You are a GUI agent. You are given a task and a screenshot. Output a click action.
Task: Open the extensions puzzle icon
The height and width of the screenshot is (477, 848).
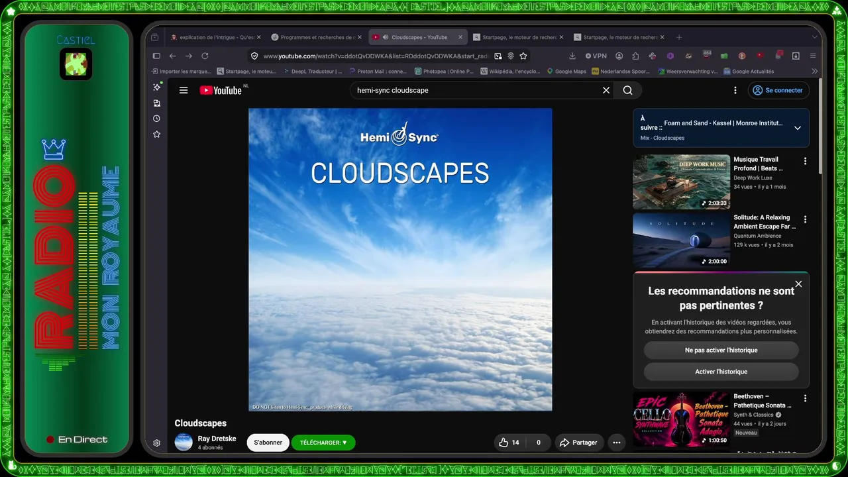635,56
